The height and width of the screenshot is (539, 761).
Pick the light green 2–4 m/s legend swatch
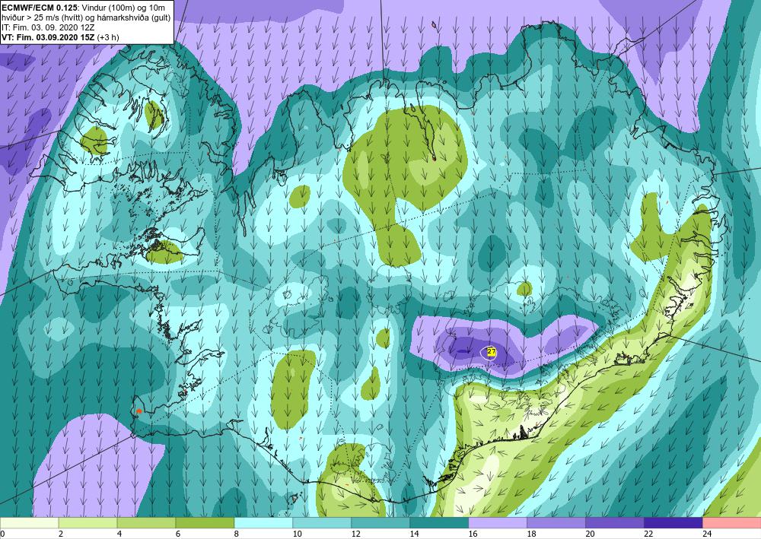click(x=88, y=523)
